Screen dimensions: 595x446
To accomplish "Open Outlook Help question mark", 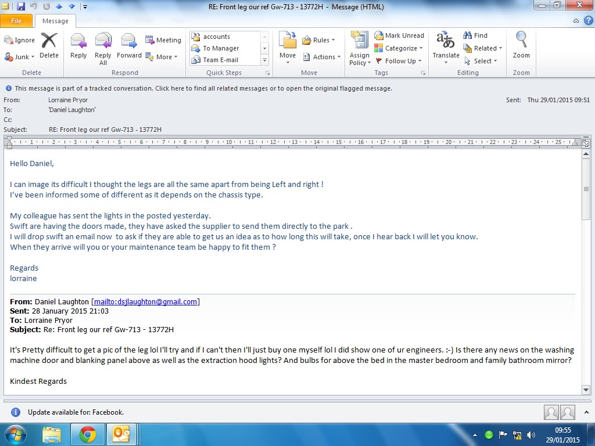I will click(x=588, y=20).
